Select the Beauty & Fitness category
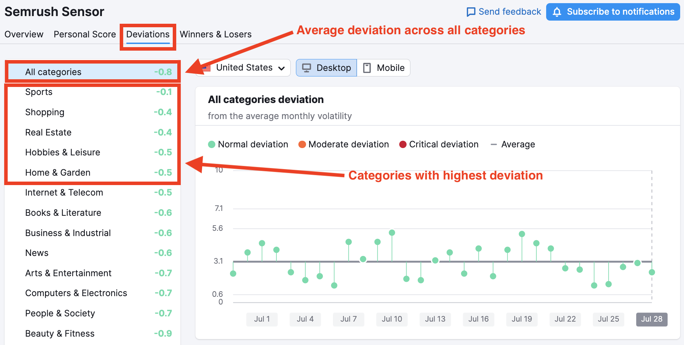Viewport: 684px width, 345px height. pos(60,333)
